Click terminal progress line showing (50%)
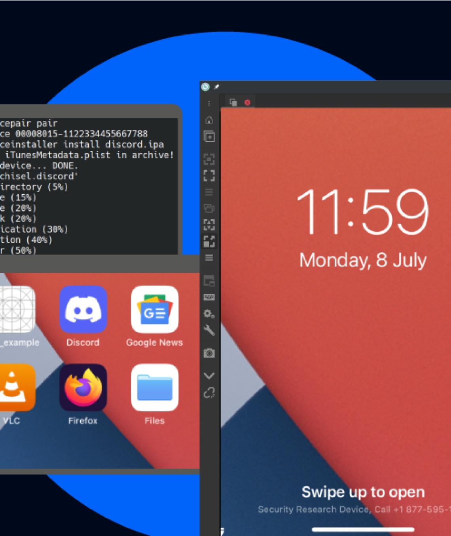 click(x=18, y=250)
